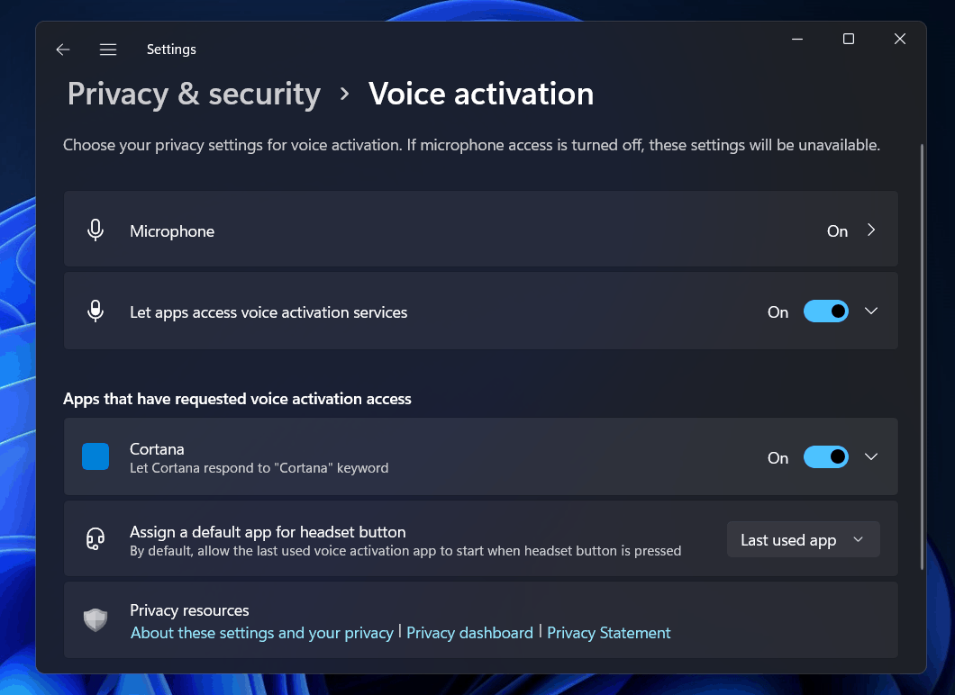Image resolution: width=955 pixels, height=695 pixels.
Task: Go back to Privacy & security breadcrumb
Action: (x=194, y=95)
